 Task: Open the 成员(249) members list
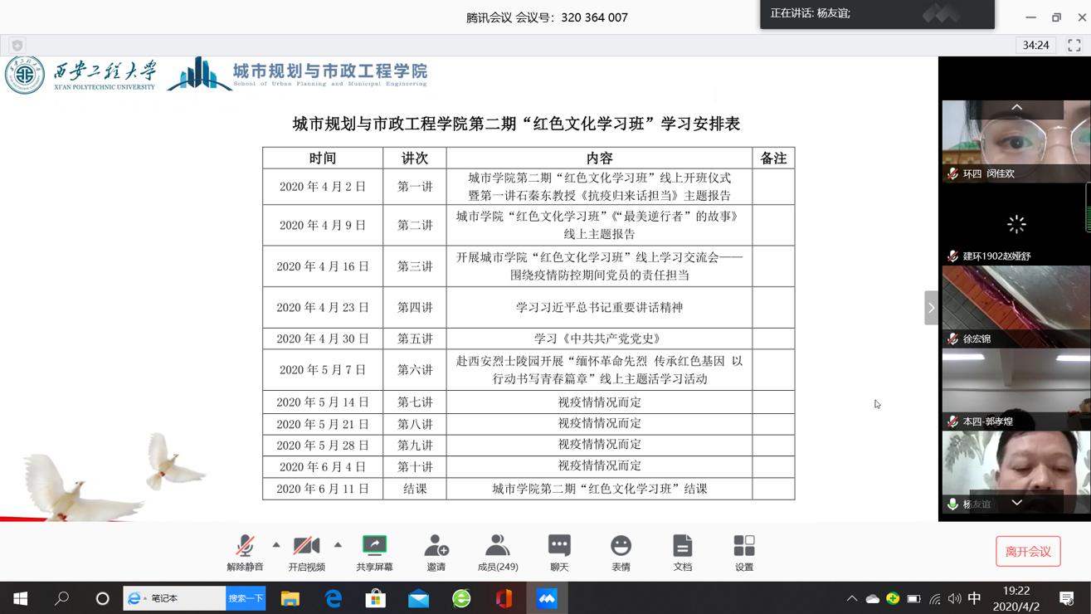pyautogui.click(x=498, y=552)
